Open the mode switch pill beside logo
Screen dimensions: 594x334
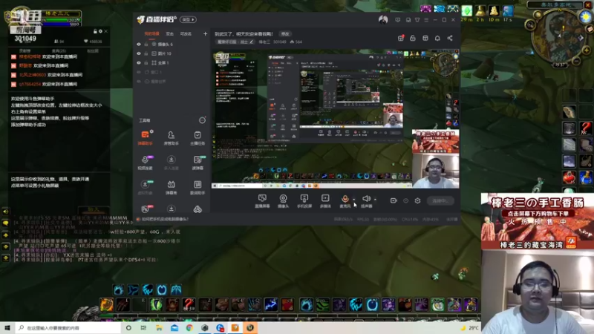point(188,20)
